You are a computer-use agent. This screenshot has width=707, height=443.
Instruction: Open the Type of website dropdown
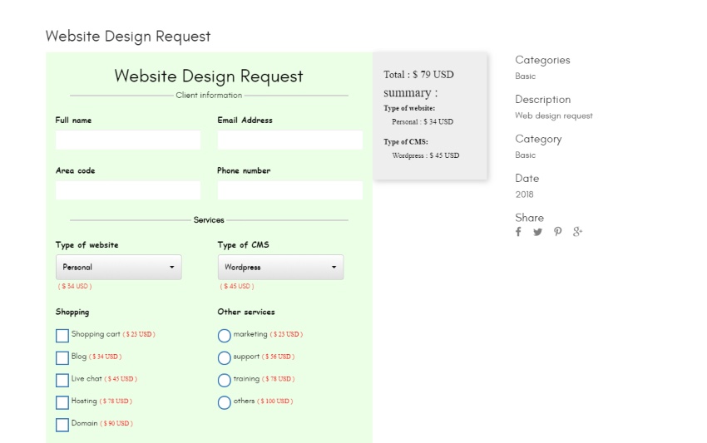point(119,268)
